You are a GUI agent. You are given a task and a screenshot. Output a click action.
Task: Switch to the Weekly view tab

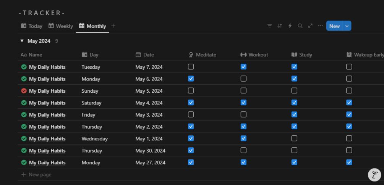[x=61, y=26]
